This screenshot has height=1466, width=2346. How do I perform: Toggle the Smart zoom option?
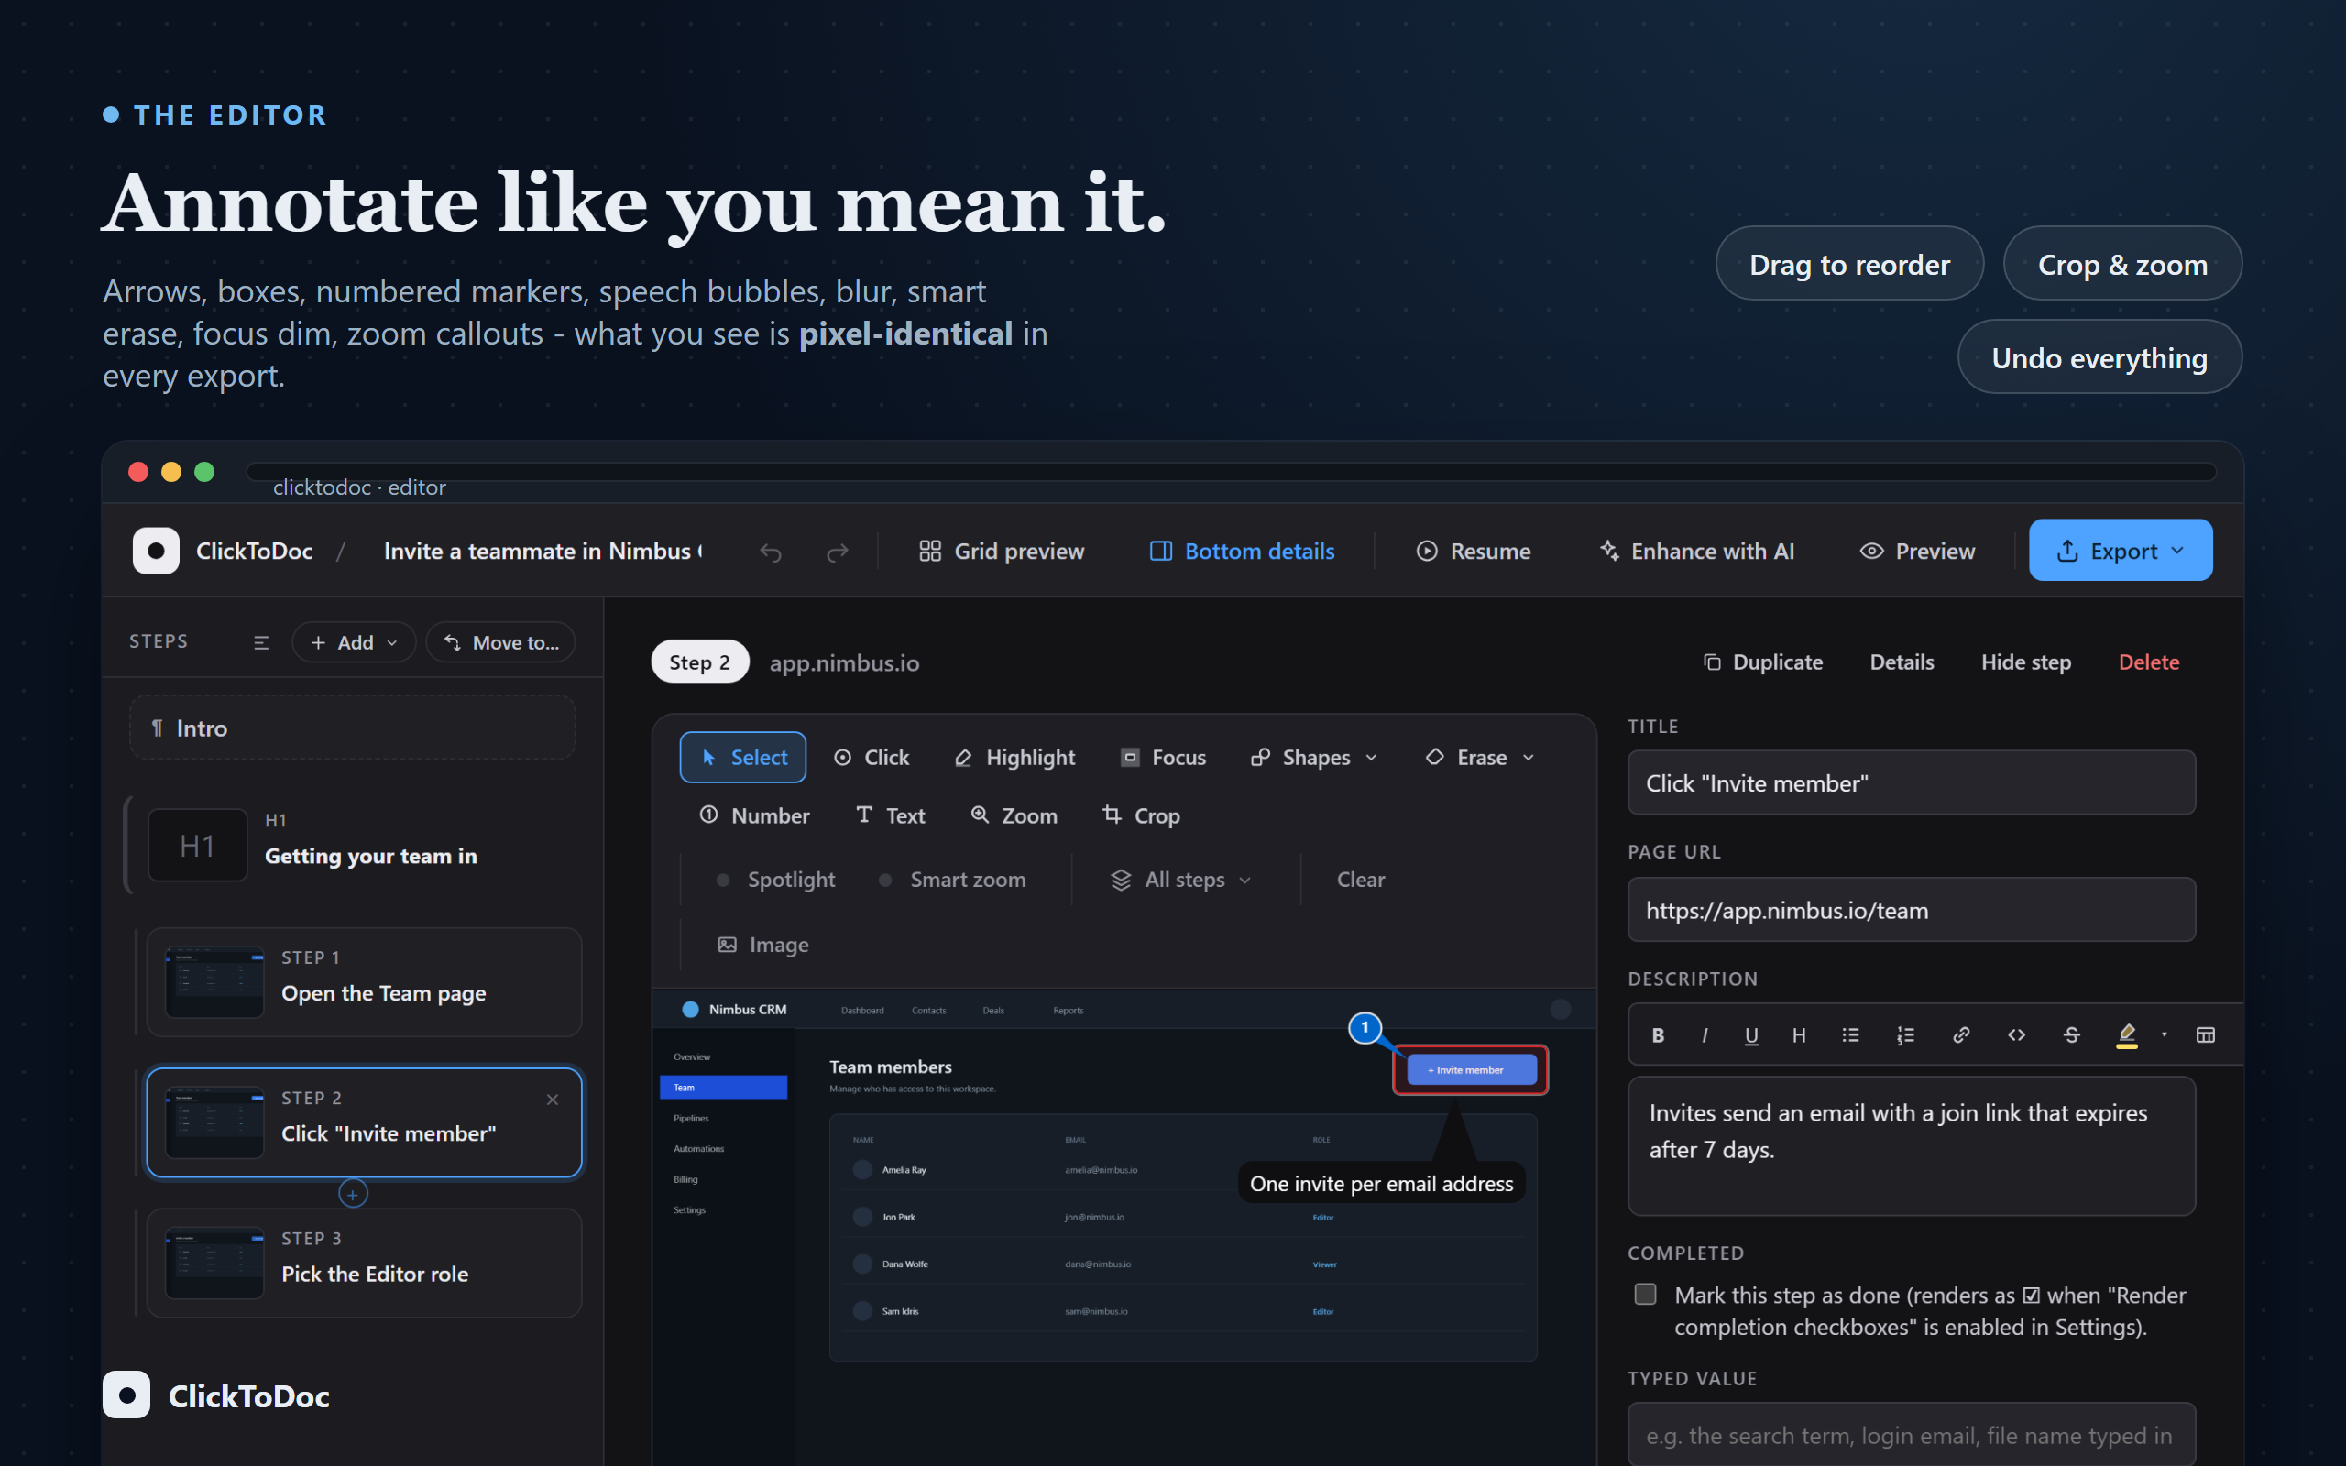coord(952,880)
